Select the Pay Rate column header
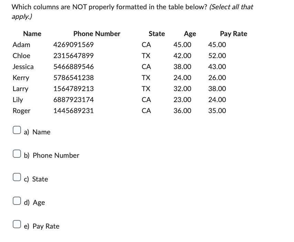This screenshot has width=294, height=242. 233,34
